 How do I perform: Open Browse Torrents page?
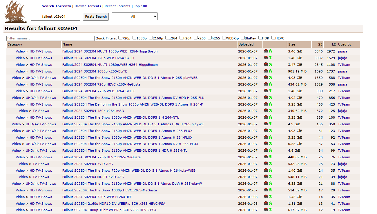(x=88, y=6)
